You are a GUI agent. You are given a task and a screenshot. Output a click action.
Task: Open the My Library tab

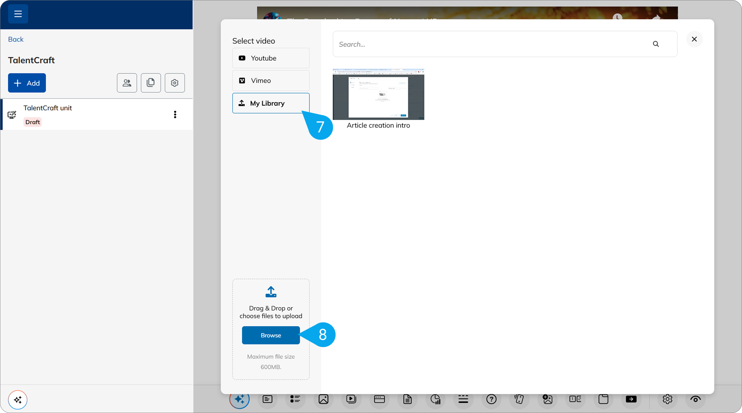click(x=271, y=103)
